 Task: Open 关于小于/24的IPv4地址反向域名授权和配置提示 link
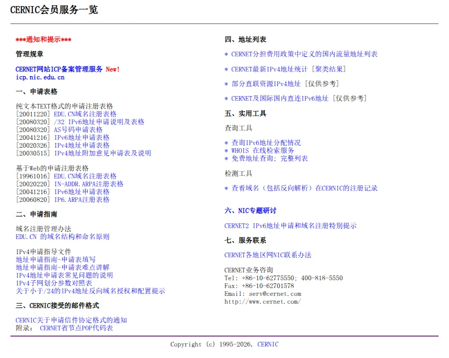click(90, 291)
